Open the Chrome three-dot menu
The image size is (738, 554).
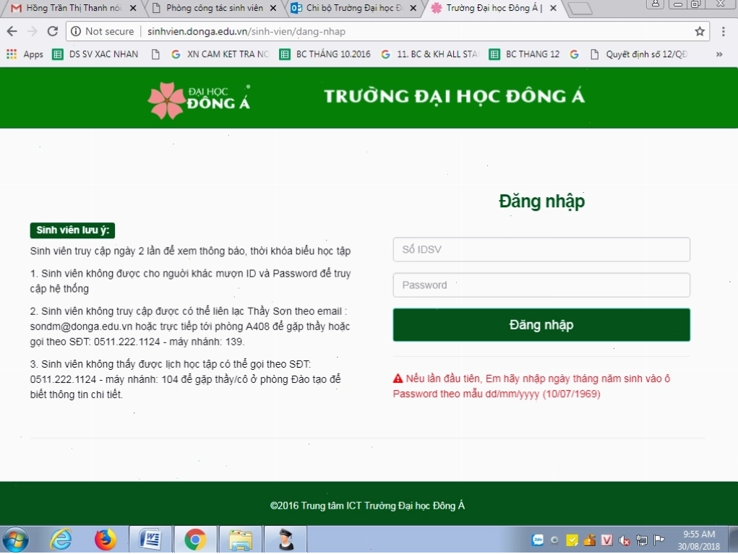pos(724,32)
